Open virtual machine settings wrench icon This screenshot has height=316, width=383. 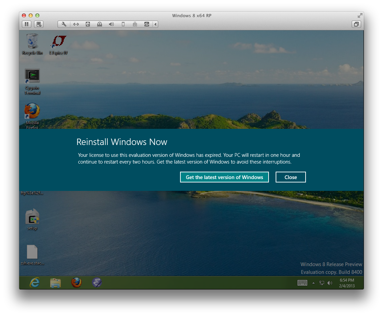[x=64, y=24]
